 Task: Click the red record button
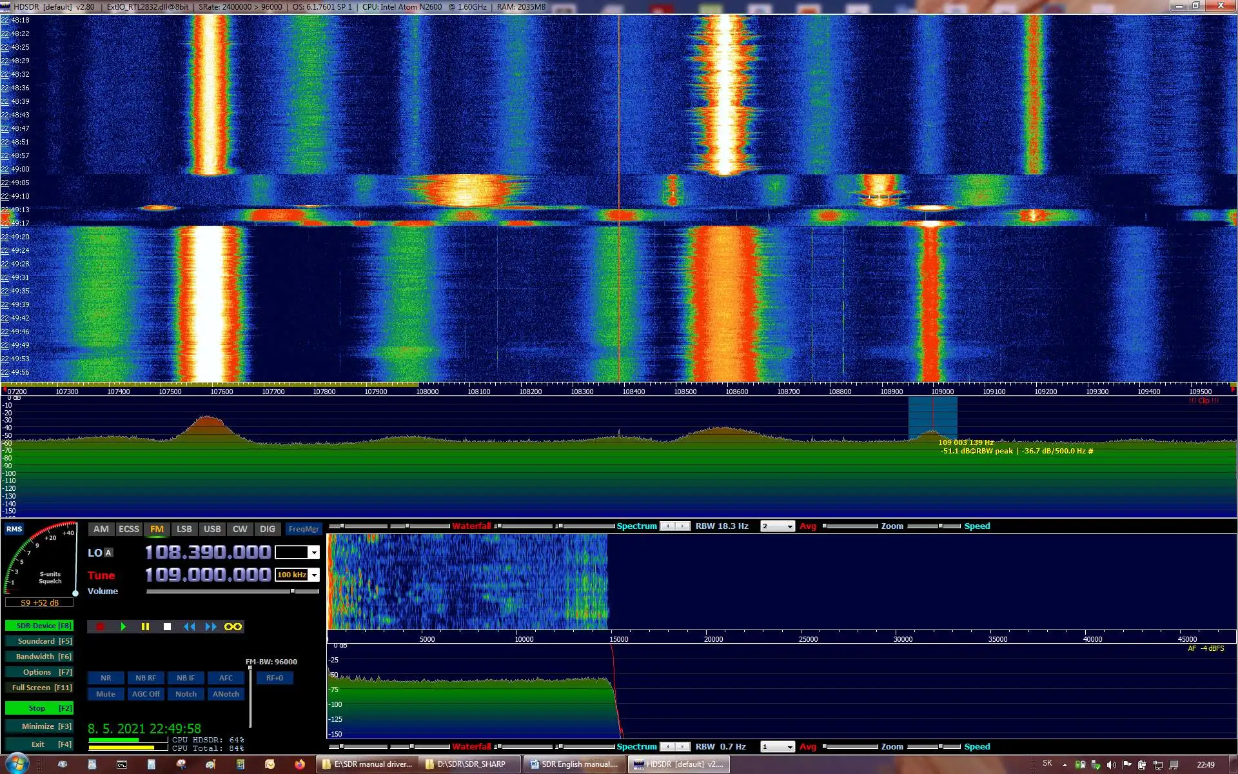[x=101, y=626]
